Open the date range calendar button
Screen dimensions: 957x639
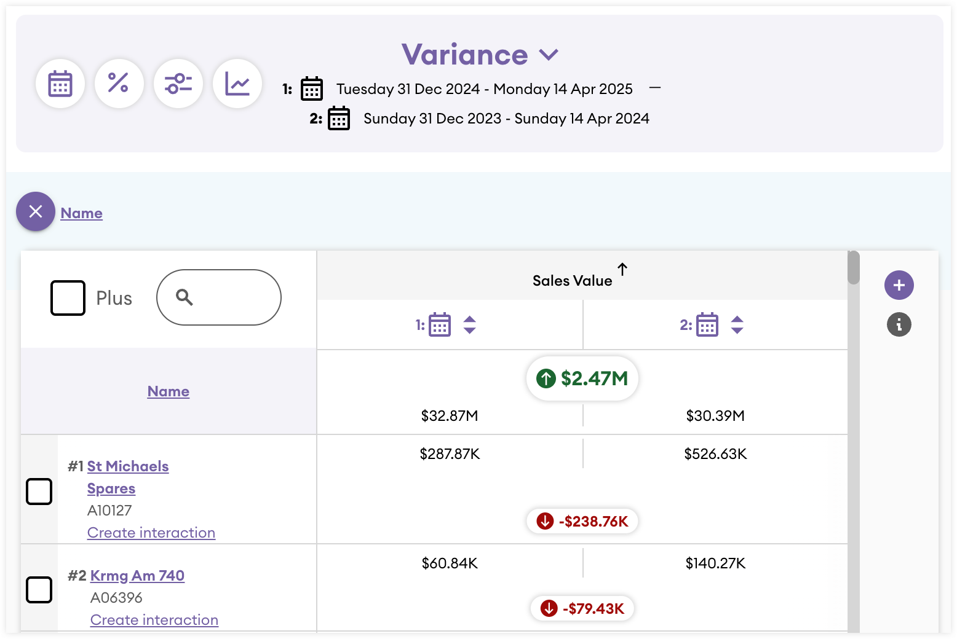click(60, 84)
